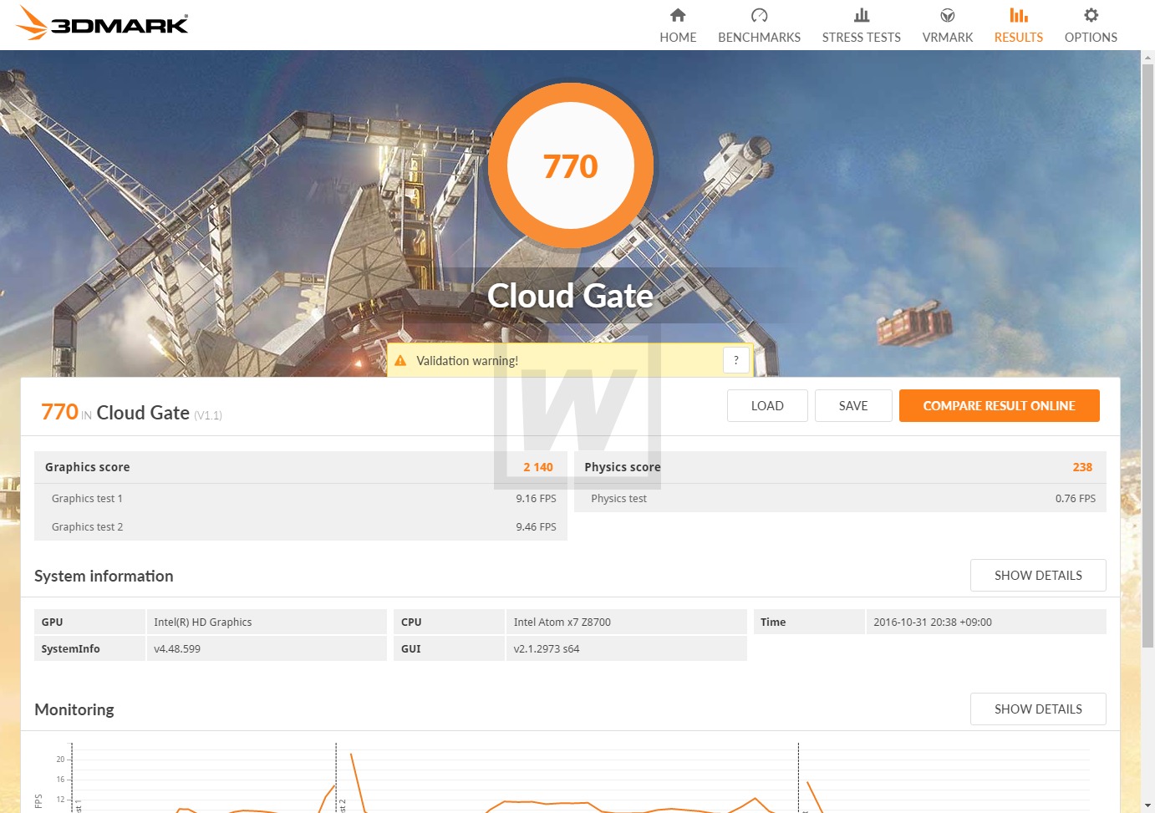
Task: Click the 3DMark logo
Action: coord(102,23)
